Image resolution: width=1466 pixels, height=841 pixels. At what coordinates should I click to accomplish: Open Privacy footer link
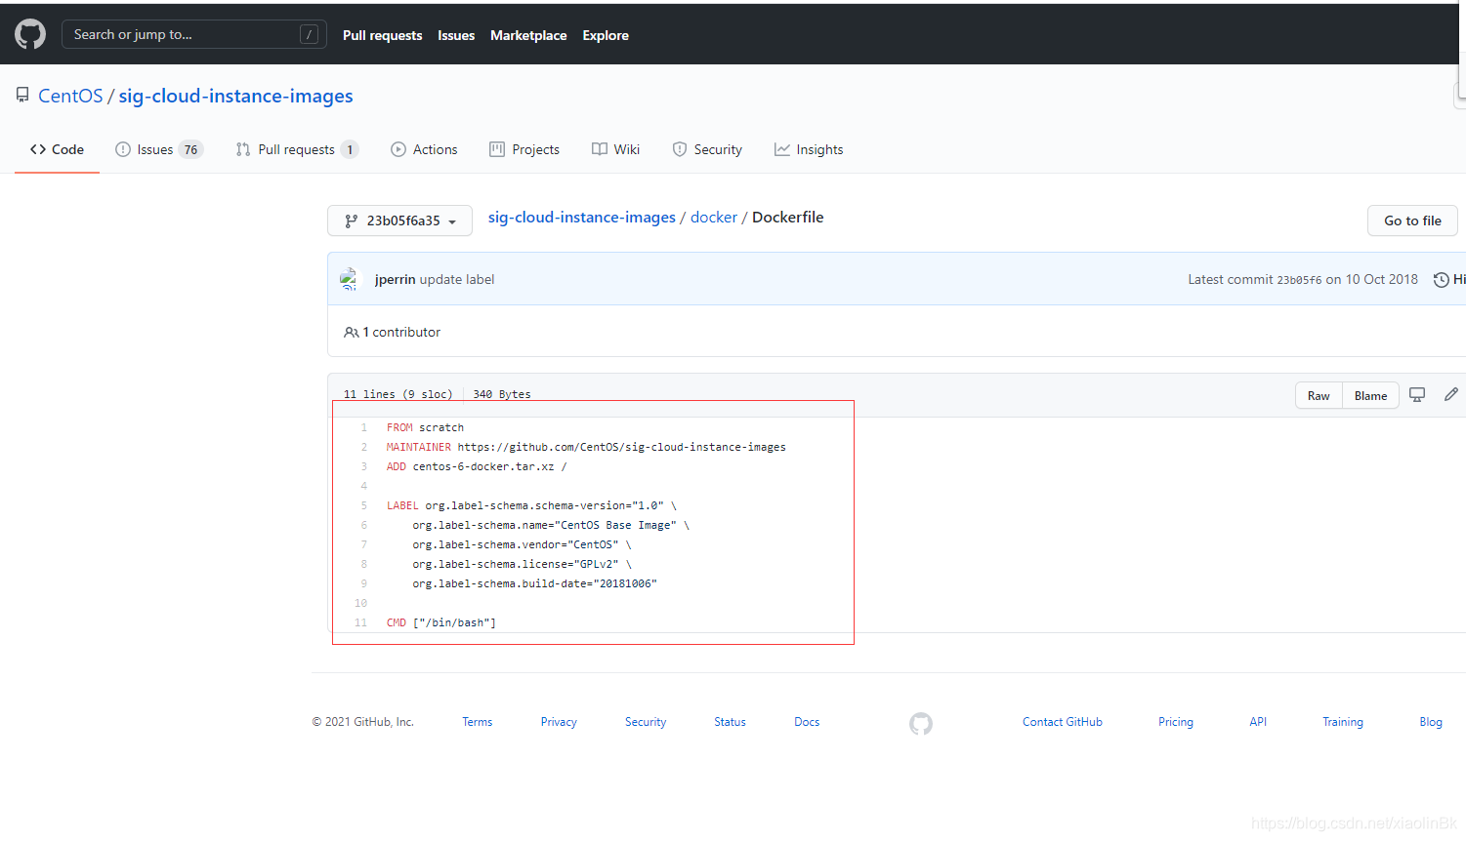point(559,722)
